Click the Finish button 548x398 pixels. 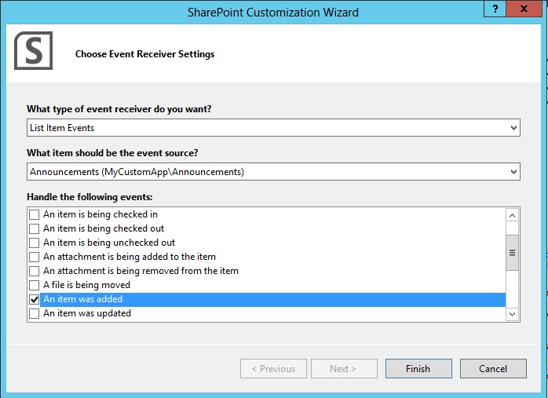click(418, 369)
